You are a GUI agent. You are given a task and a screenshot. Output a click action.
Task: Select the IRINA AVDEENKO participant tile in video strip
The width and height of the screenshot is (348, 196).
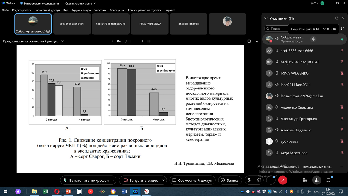[x=150, y=24]
